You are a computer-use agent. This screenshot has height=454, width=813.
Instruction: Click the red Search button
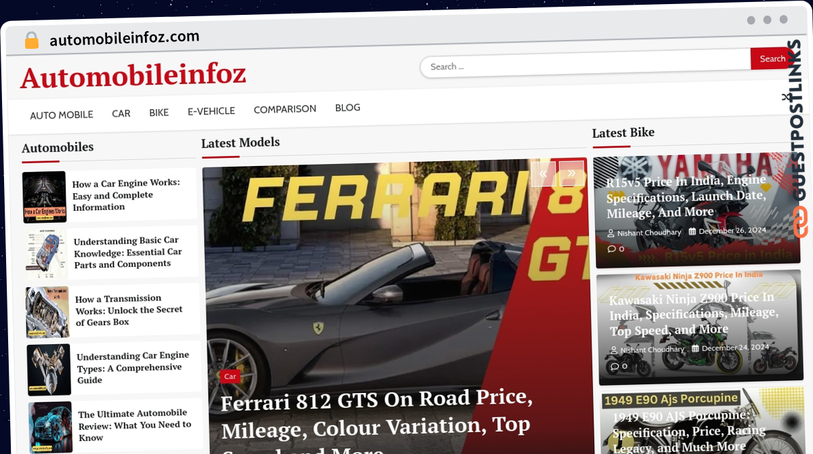pos(772,59)
